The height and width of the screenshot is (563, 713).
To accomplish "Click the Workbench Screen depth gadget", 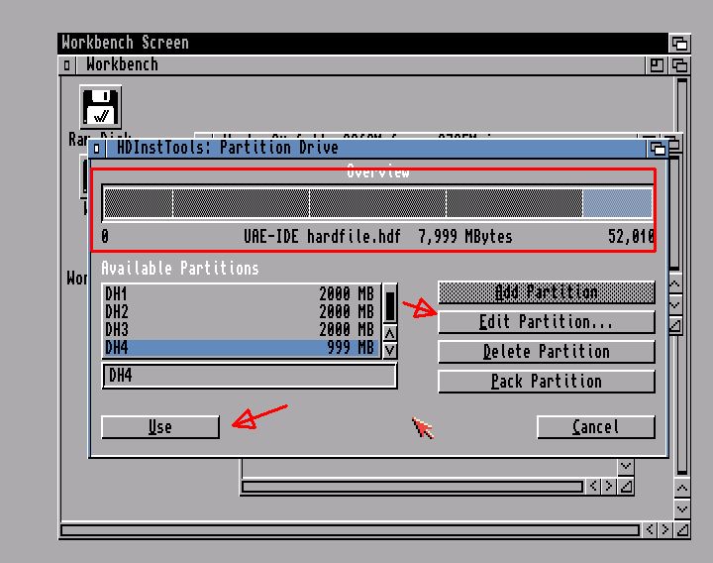I will click(678, 43).
